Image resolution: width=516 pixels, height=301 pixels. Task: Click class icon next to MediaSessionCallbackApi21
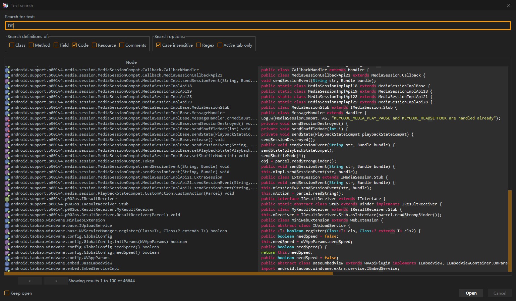coord(7,76)
